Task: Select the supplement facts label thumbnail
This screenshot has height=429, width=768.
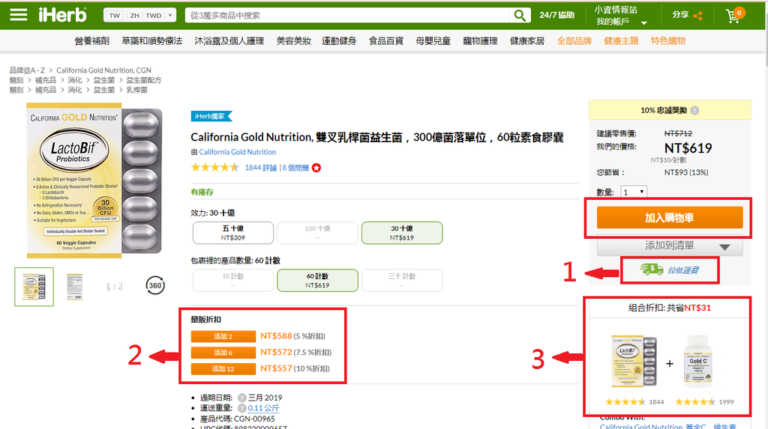Action: 74,287
